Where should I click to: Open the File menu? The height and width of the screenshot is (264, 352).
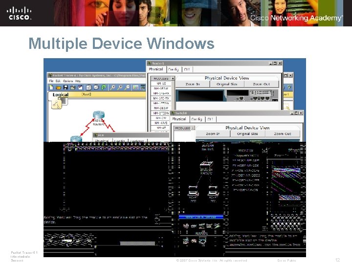pyautogui.click(x=51, y=81)
